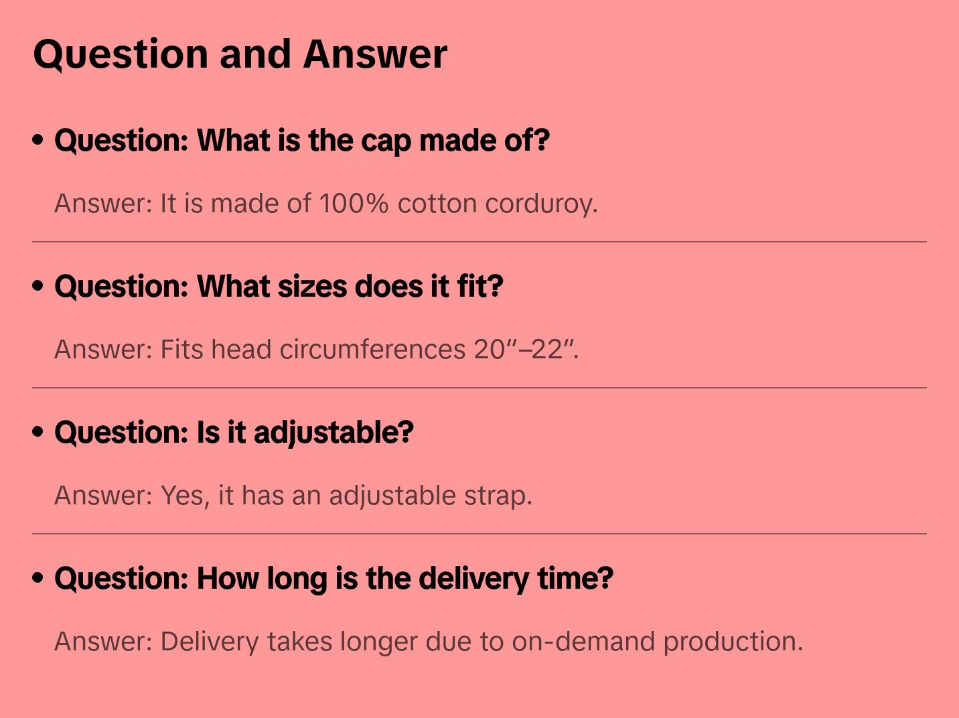Click the adjustable strap answer
The height and width of the screenshot is (718, 959).
click(293, 496)
